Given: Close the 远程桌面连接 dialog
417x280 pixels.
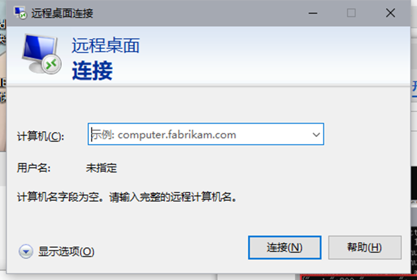Looking at the screenshot, I should click(x=390, y=13).
